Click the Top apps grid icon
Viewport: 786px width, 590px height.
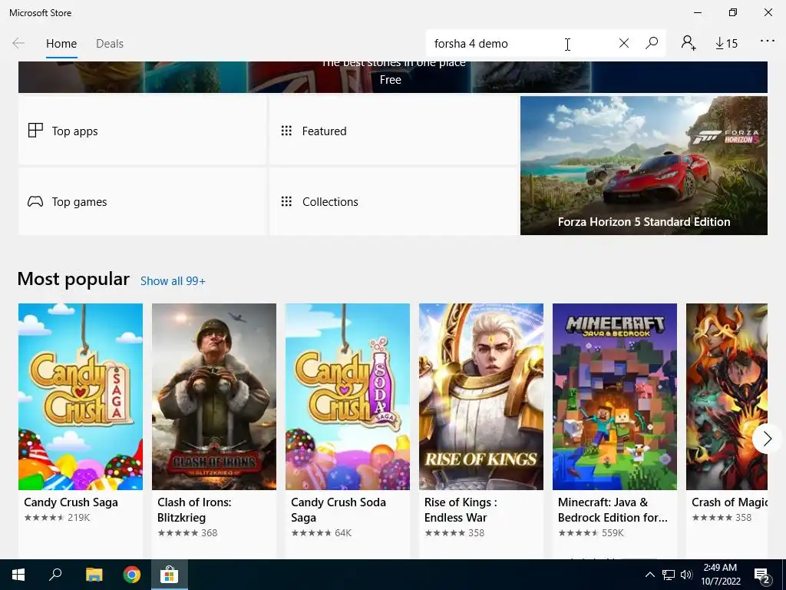[35, 131]
